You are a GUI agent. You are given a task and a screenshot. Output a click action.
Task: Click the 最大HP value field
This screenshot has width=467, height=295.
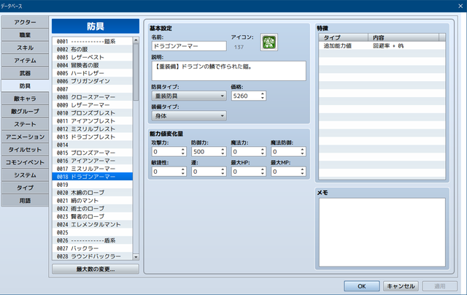[246, 172]
